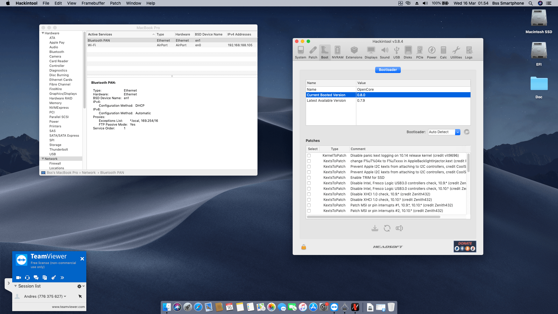Check the KernelToPatch panic kext logging patch

coord(309,156)
